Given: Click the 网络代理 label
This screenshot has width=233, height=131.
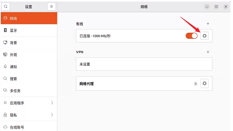Looking at the screenshot, I should [87, 84].
